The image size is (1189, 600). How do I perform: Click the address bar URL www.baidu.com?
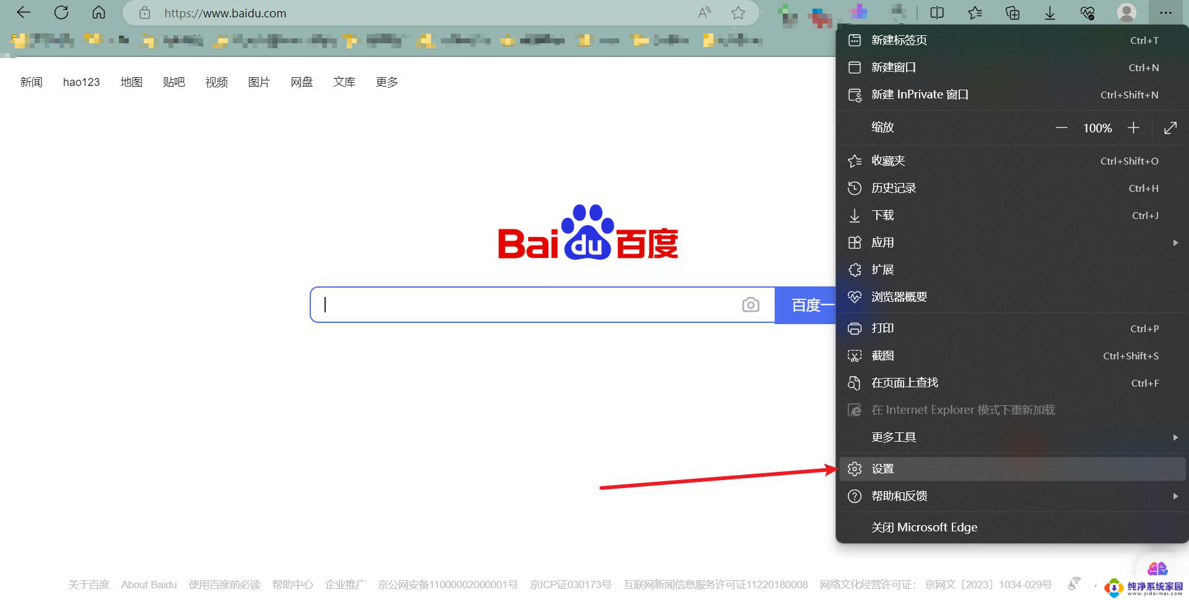point(225,13)
